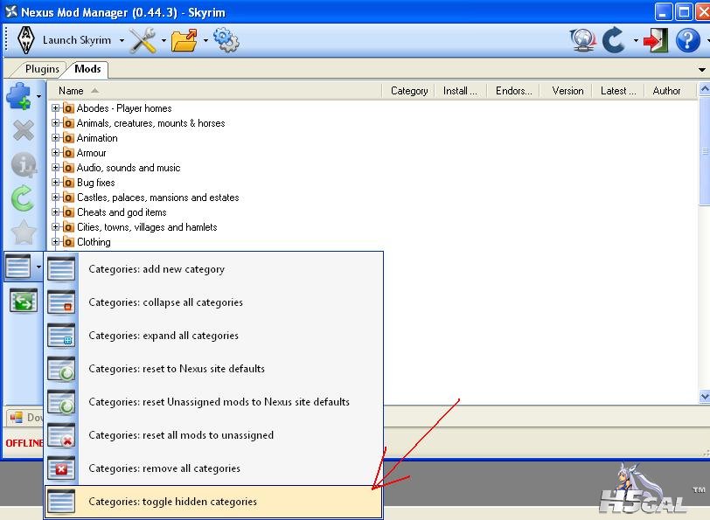This screenshot has width=710, height=520.
Task: Switch to the Plugins tab
Action: click(x=42, y=69)
